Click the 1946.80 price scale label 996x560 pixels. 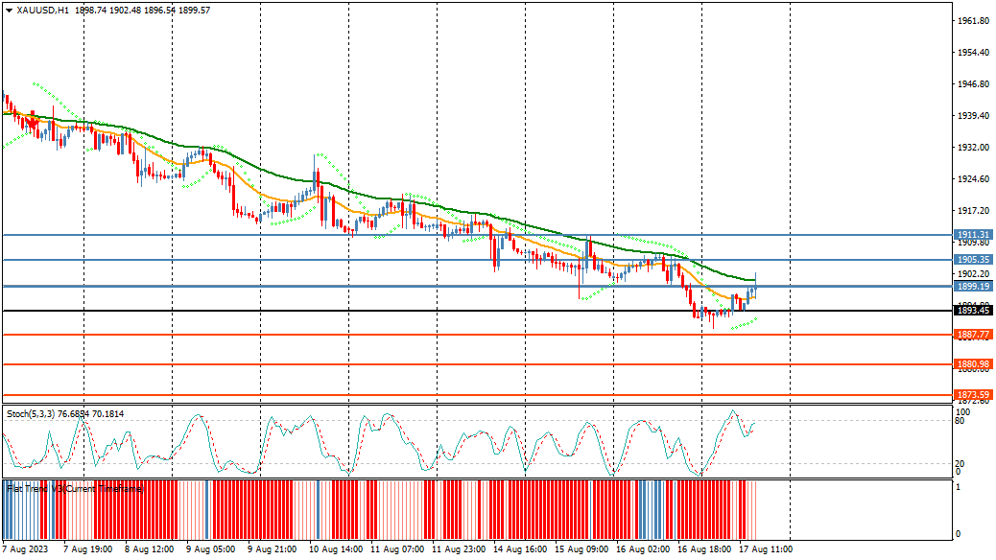[974, 83]
